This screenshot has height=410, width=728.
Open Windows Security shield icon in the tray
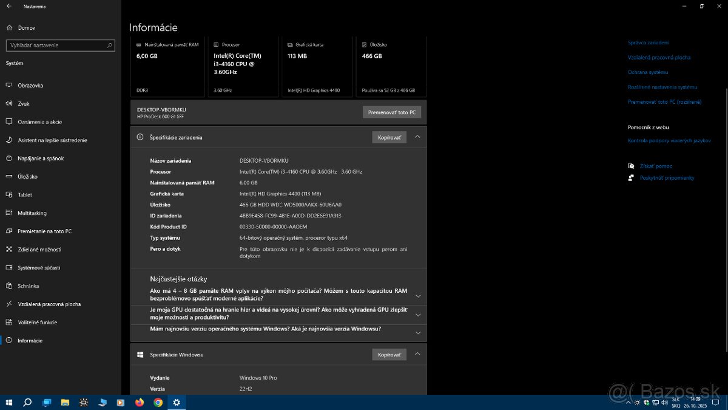[647, 402]
